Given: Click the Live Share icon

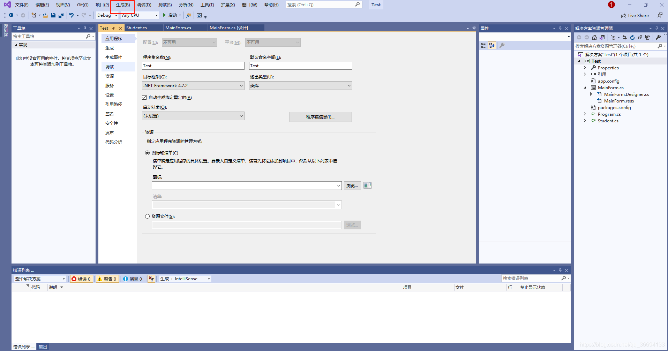Looking at the screenshot, I should [x=623, y=16].
